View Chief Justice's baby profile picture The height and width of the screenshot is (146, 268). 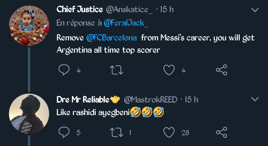coord(29,26)
